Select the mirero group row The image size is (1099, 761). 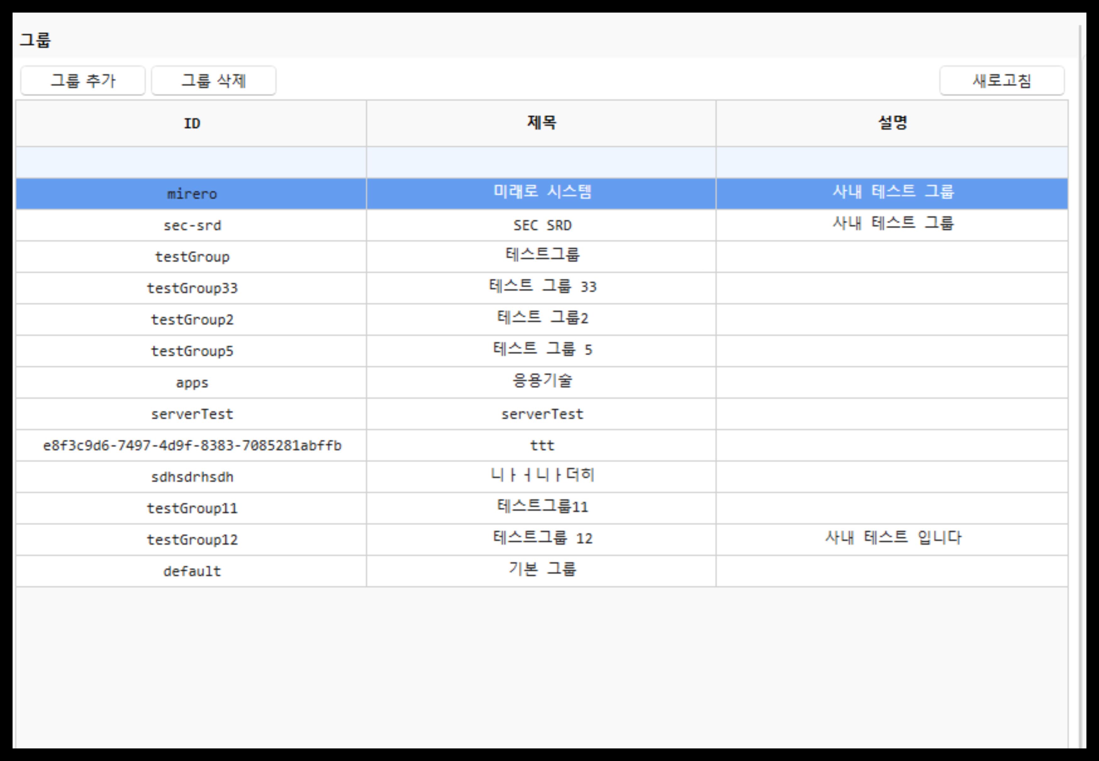(191, 194)
